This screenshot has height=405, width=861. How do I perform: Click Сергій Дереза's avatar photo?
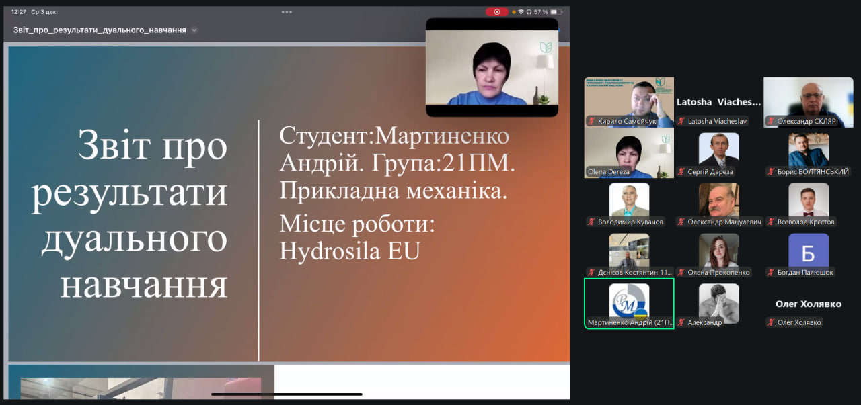718,149
